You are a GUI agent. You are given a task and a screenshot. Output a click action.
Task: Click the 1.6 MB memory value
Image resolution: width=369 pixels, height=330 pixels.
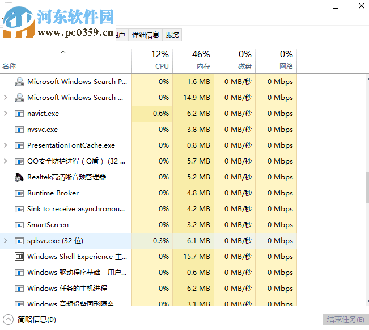[x=198, y=82]
